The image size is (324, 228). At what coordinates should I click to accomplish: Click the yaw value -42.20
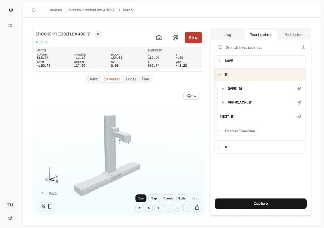[181, 65]
